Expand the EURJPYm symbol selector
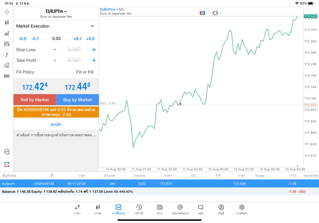Screen dimensions: 319x223 (56, 11)
